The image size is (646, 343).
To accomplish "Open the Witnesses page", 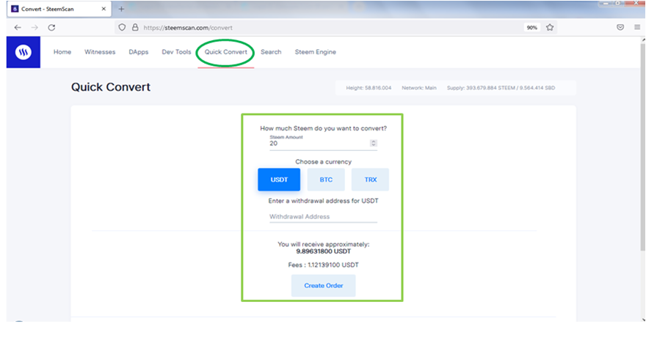I will [100, 52].
